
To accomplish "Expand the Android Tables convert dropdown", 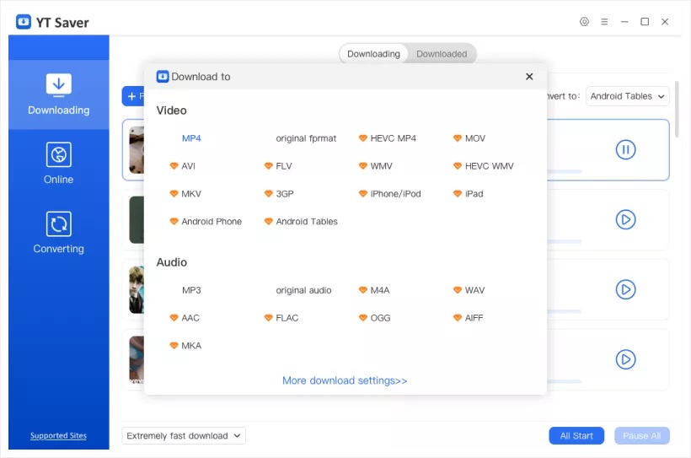I will [627, 96].
